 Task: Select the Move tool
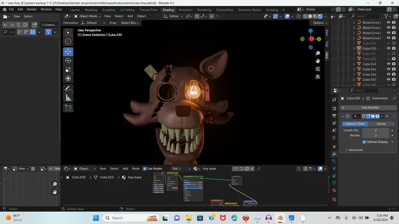click(68, 51)
